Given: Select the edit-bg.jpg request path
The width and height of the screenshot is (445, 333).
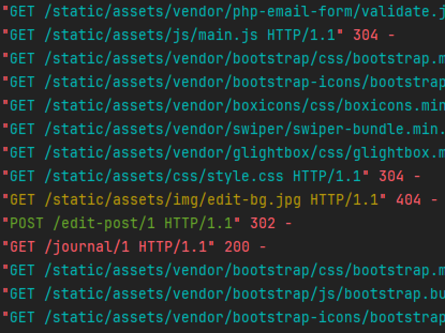Looking at the screenshot, I should (173, 200).
